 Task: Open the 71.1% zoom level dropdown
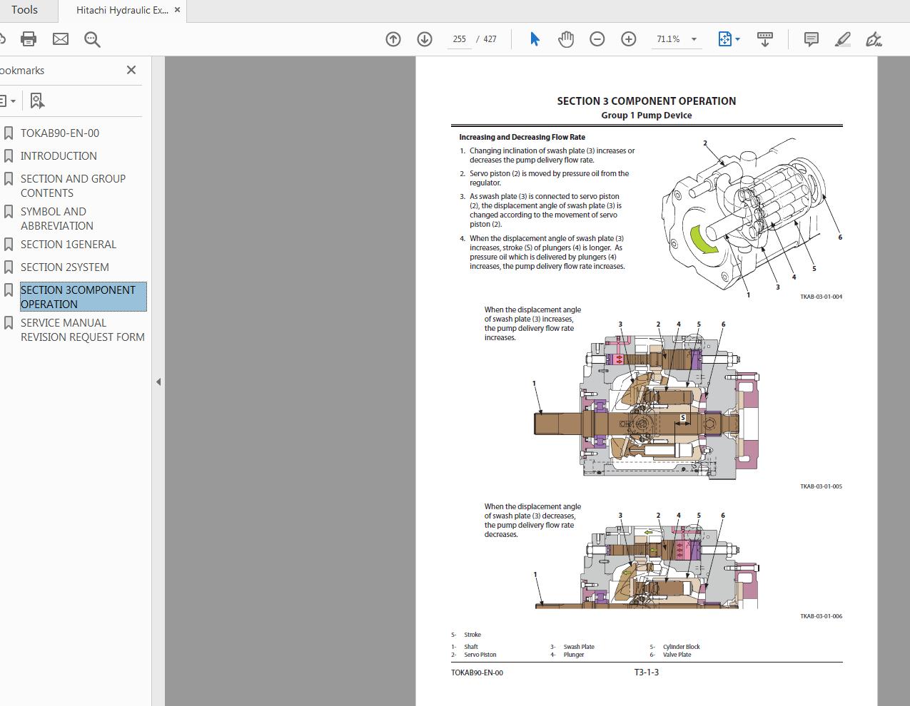point(693,39)
